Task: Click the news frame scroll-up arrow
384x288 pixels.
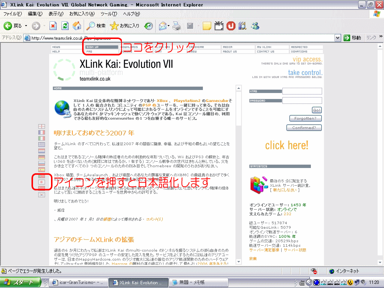Action: 239,88
